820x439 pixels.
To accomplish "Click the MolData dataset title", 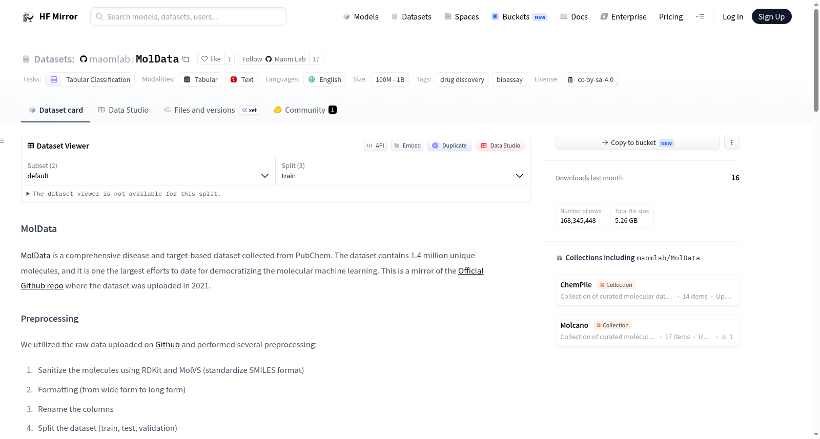I will click(157, 59).
